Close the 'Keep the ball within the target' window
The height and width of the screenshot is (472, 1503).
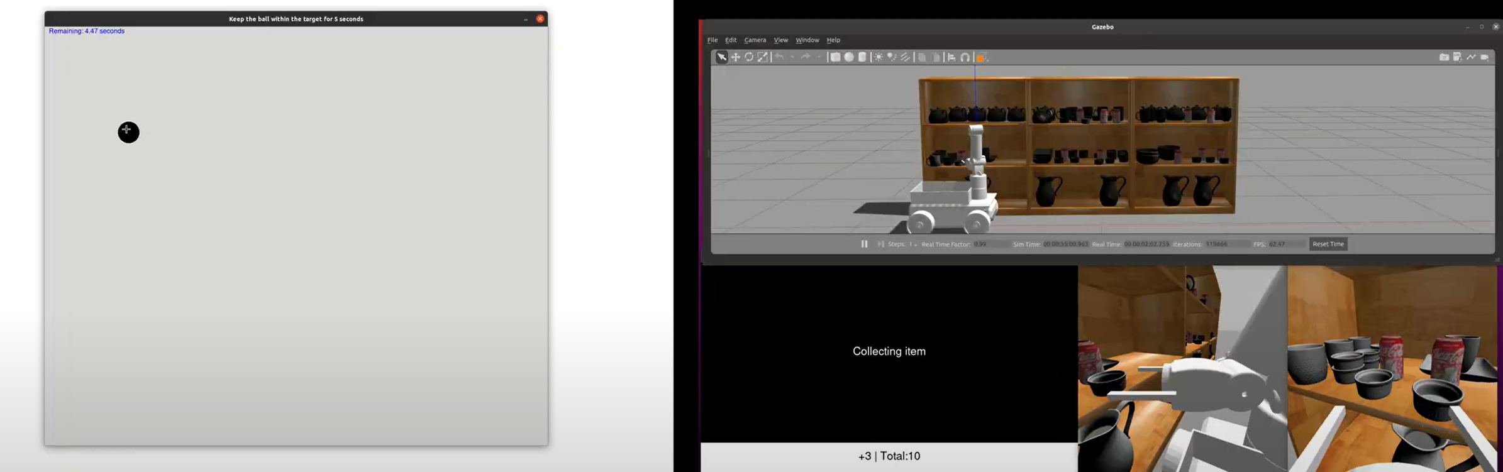click(540, 19)
